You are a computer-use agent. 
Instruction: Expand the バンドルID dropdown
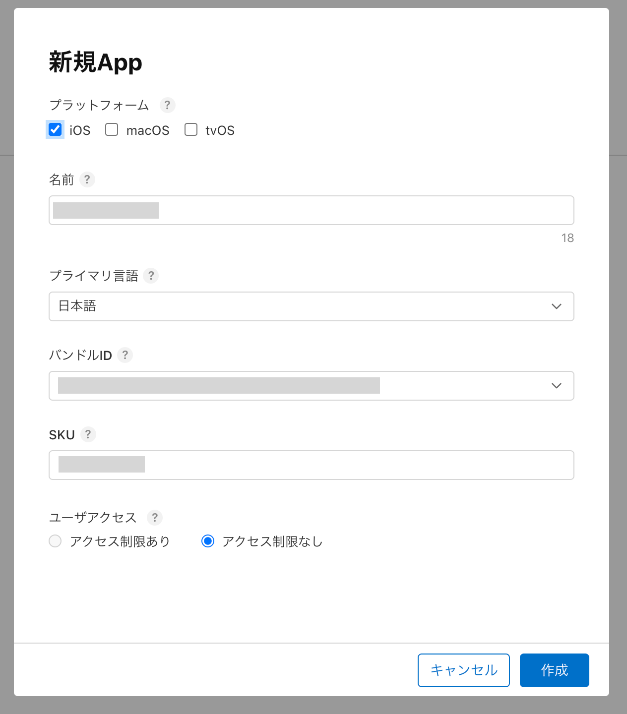pos(311,386)
